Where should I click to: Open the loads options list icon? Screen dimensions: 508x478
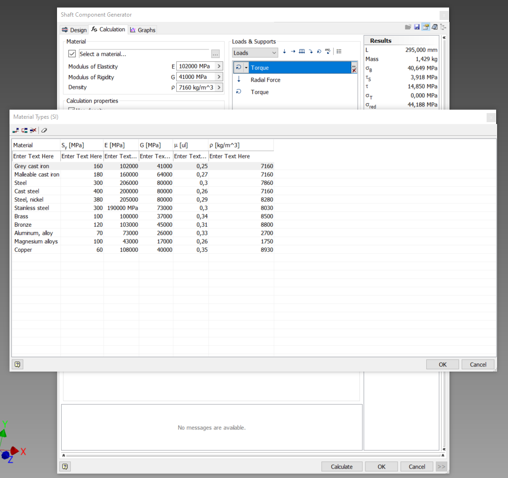click(x=339, y=51)
